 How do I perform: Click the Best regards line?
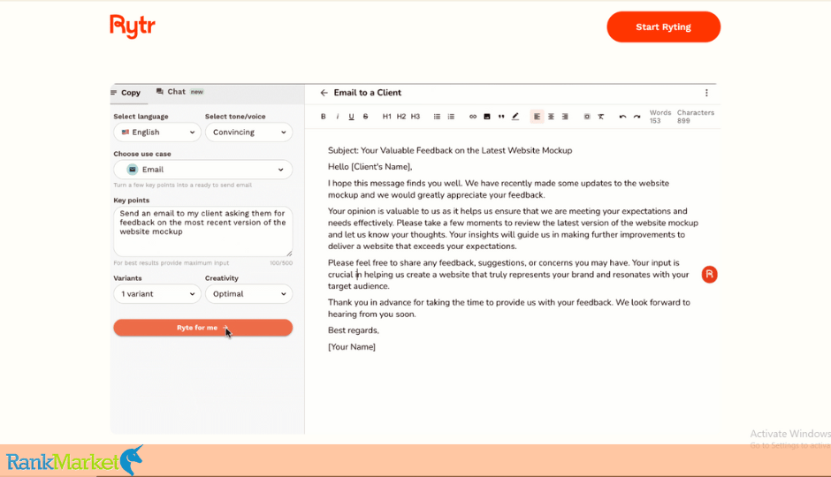[x=354, y=330]
